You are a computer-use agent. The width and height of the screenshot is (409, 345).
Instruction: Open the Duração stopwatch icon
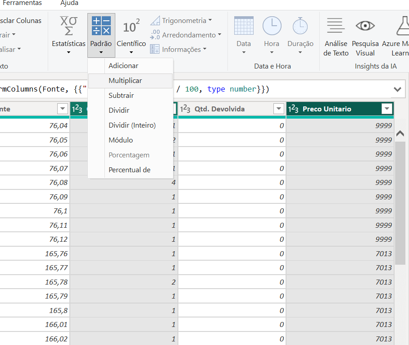300,26
